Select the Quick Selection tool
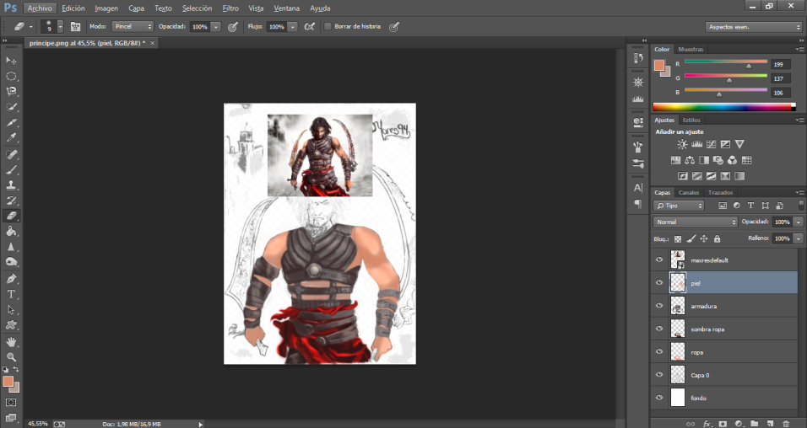The height and width of the screenshot is (428, 807). (11, 107)
